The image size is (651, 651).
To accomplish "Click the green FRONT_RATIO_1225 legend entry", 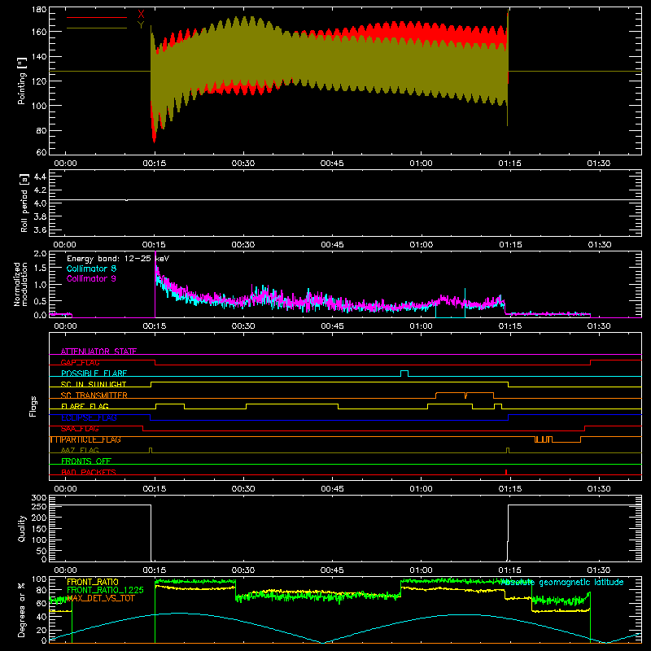I will click(x=105, y=590).
